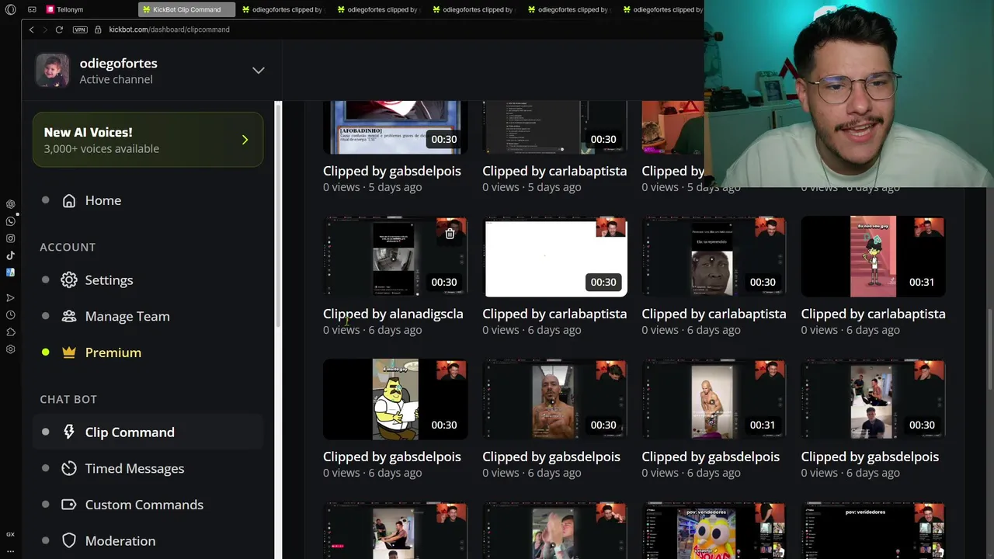Open the New AI Voices banner
The image size is (994, 559).
point(148,140)
